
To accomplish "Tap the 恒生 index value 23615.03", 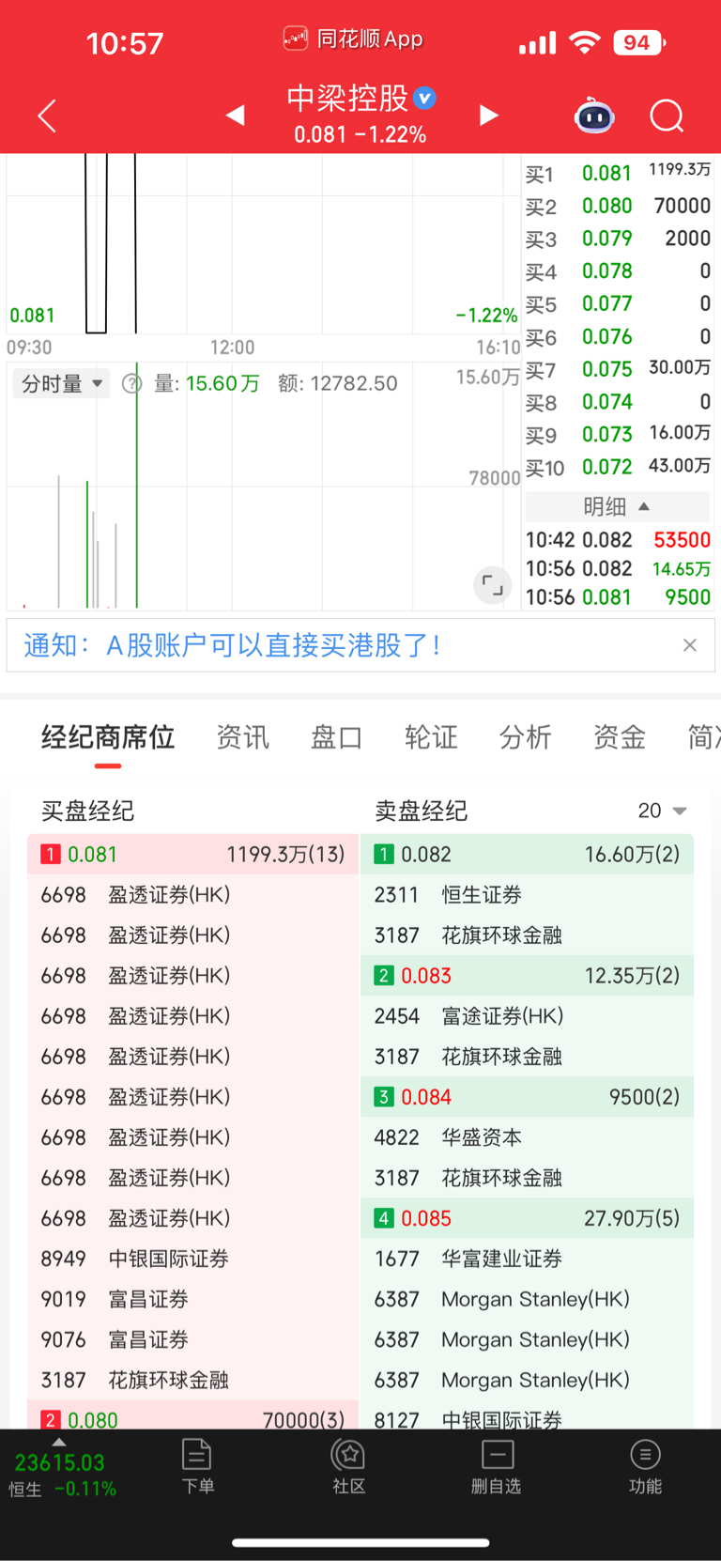I will [59, 1462].
